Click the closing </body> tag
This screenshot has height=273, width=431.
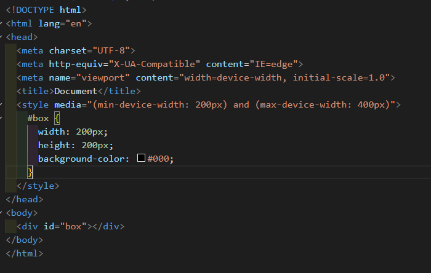25,240
